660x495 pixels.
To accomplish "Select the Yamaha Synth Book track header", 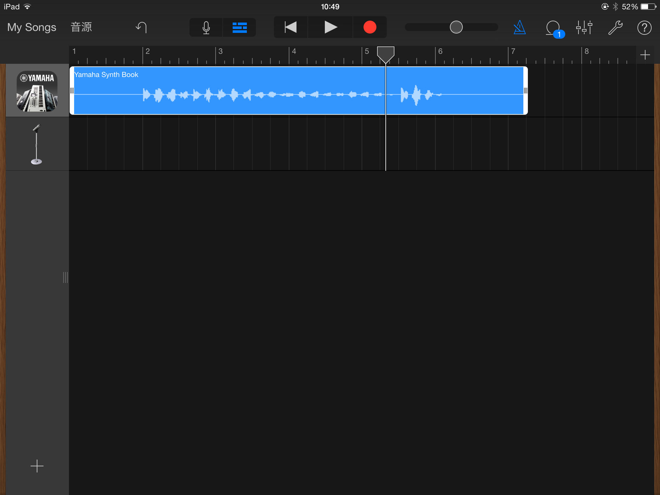I will 37,91.
